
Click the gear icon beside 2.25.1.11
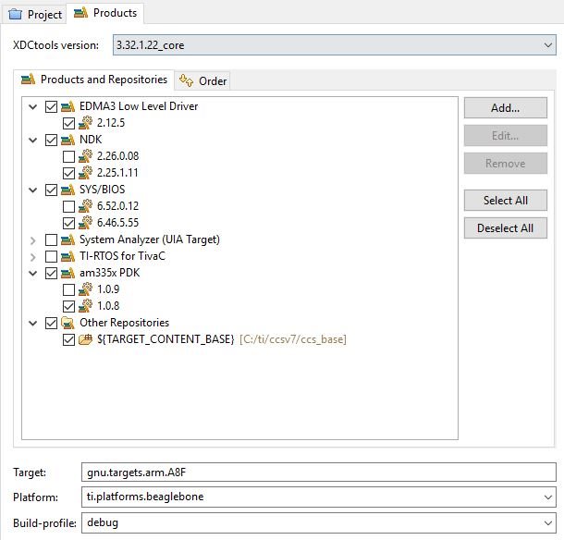click(85, 173)
